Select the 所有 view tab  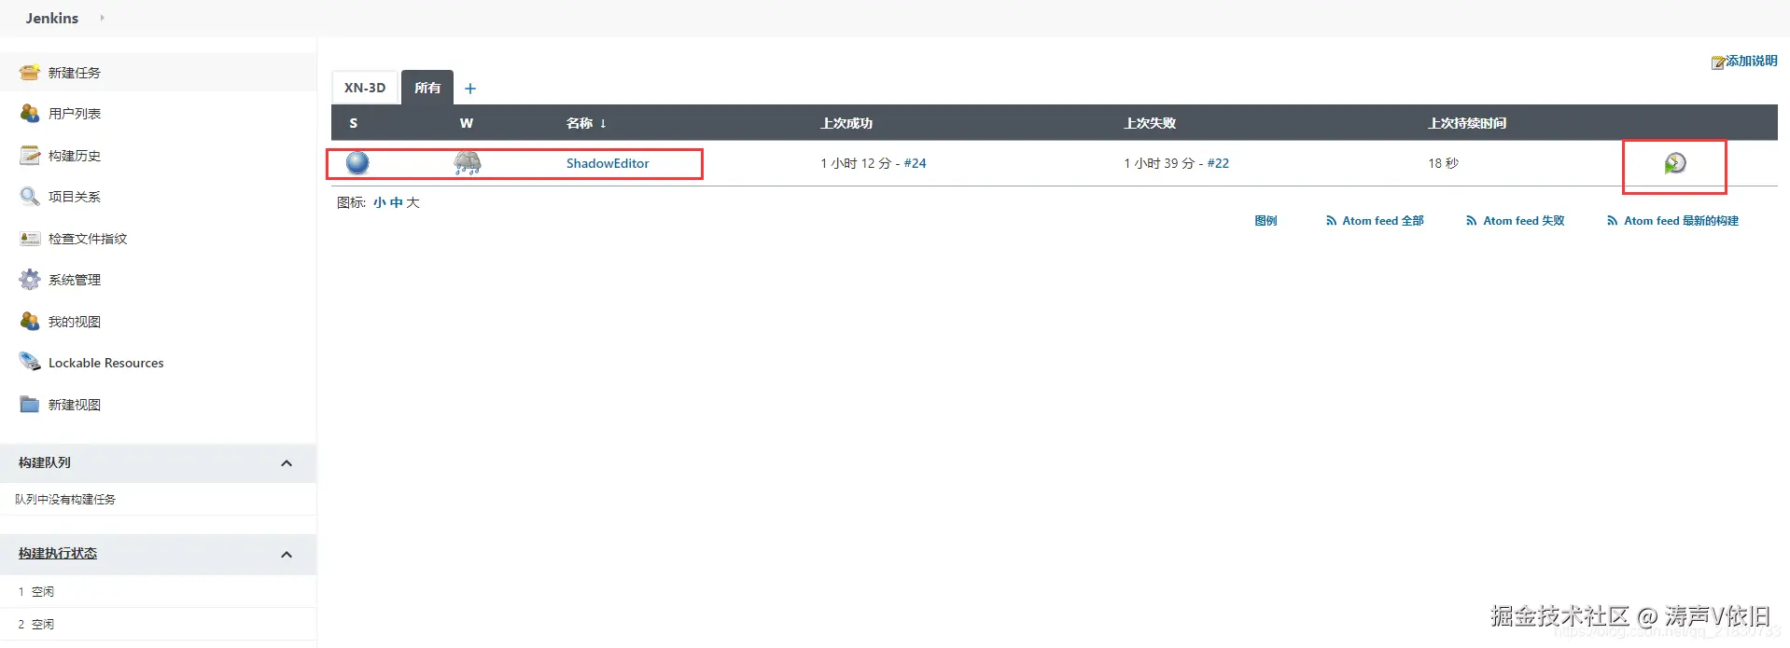[x=427, y=88]
